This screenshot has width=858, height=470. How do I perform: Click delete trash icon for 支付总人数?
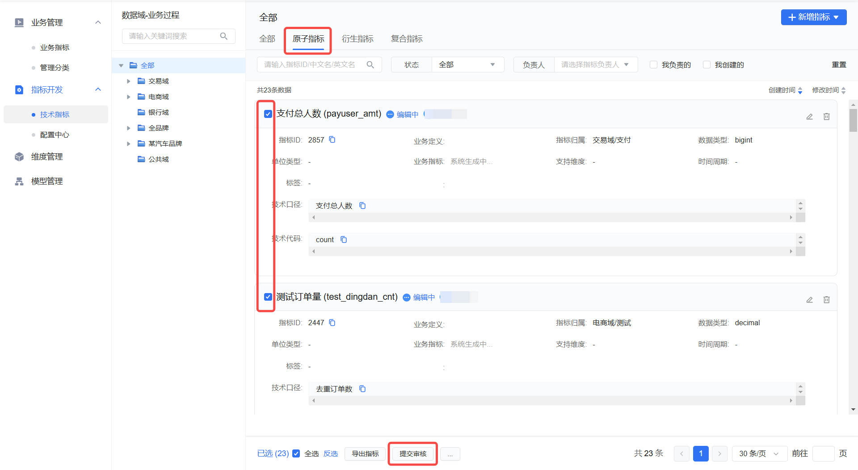(826, 117)
